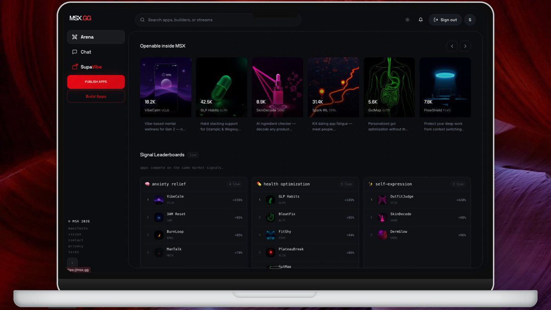
Task: Click the pill emoji beside health optimization
Action: click(x=259, y=184)
